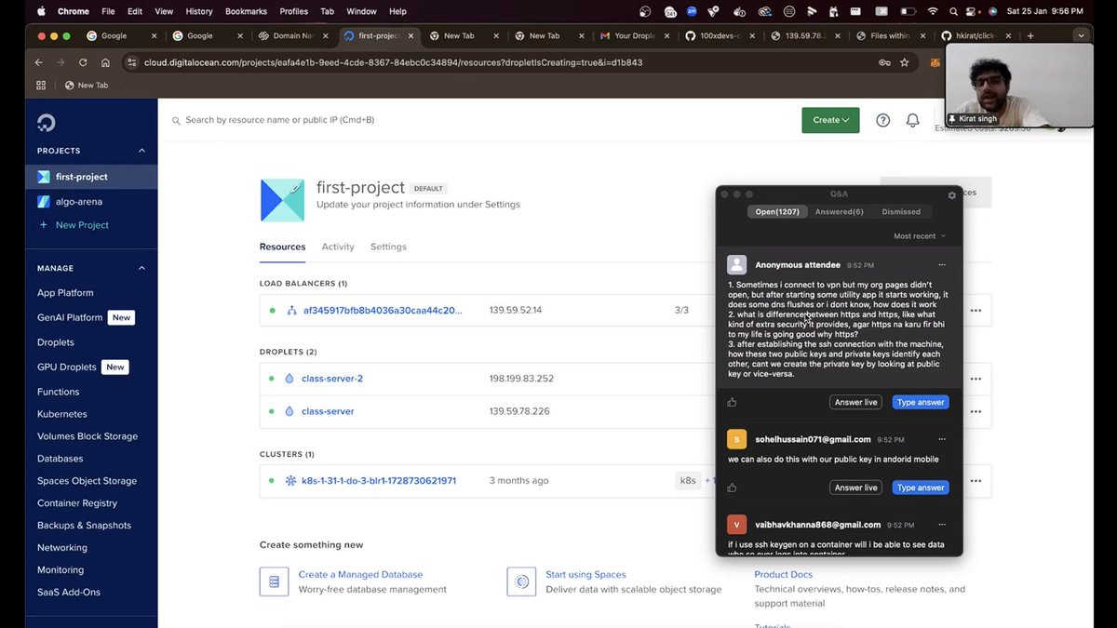Click the search magnifier icon
Image resolution: width=1117 pixels, height=628 pixels.
(x=176, y=120)
